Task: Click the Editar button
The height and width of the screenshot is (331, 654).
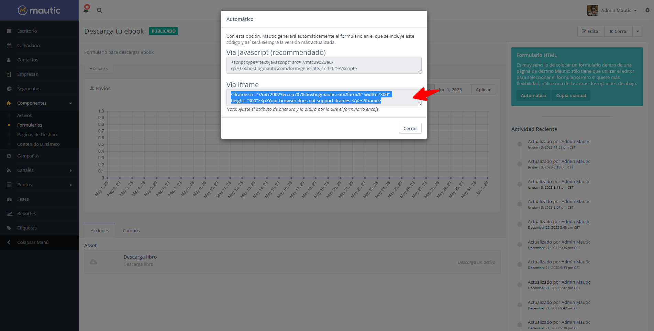Action: point(591,31)
